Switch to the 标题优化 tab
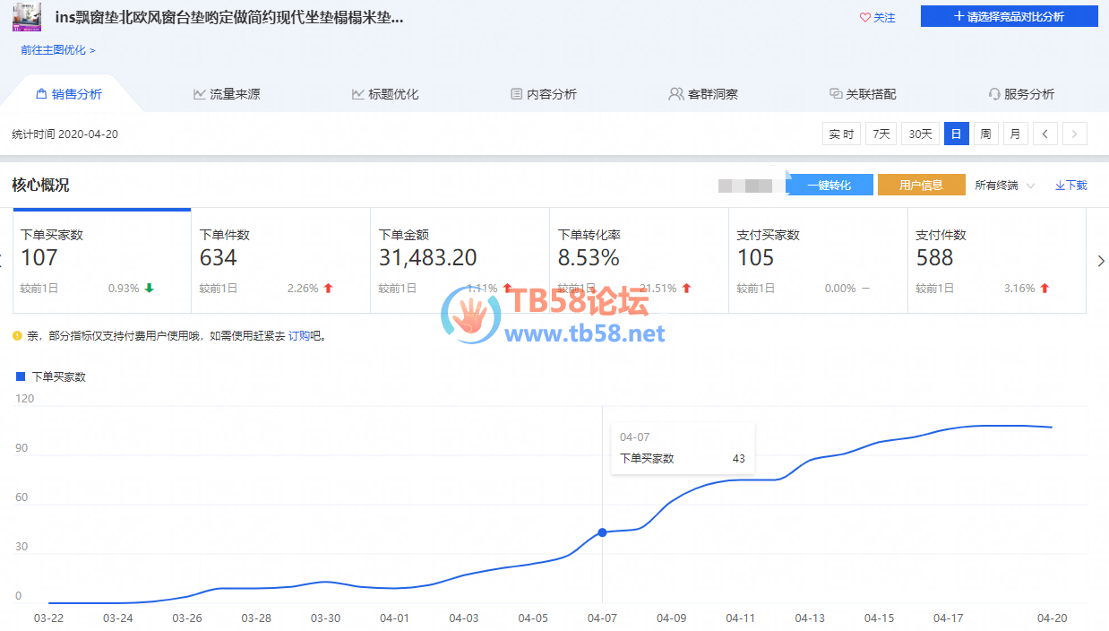1109x631 pixels. tap(385, 94)
